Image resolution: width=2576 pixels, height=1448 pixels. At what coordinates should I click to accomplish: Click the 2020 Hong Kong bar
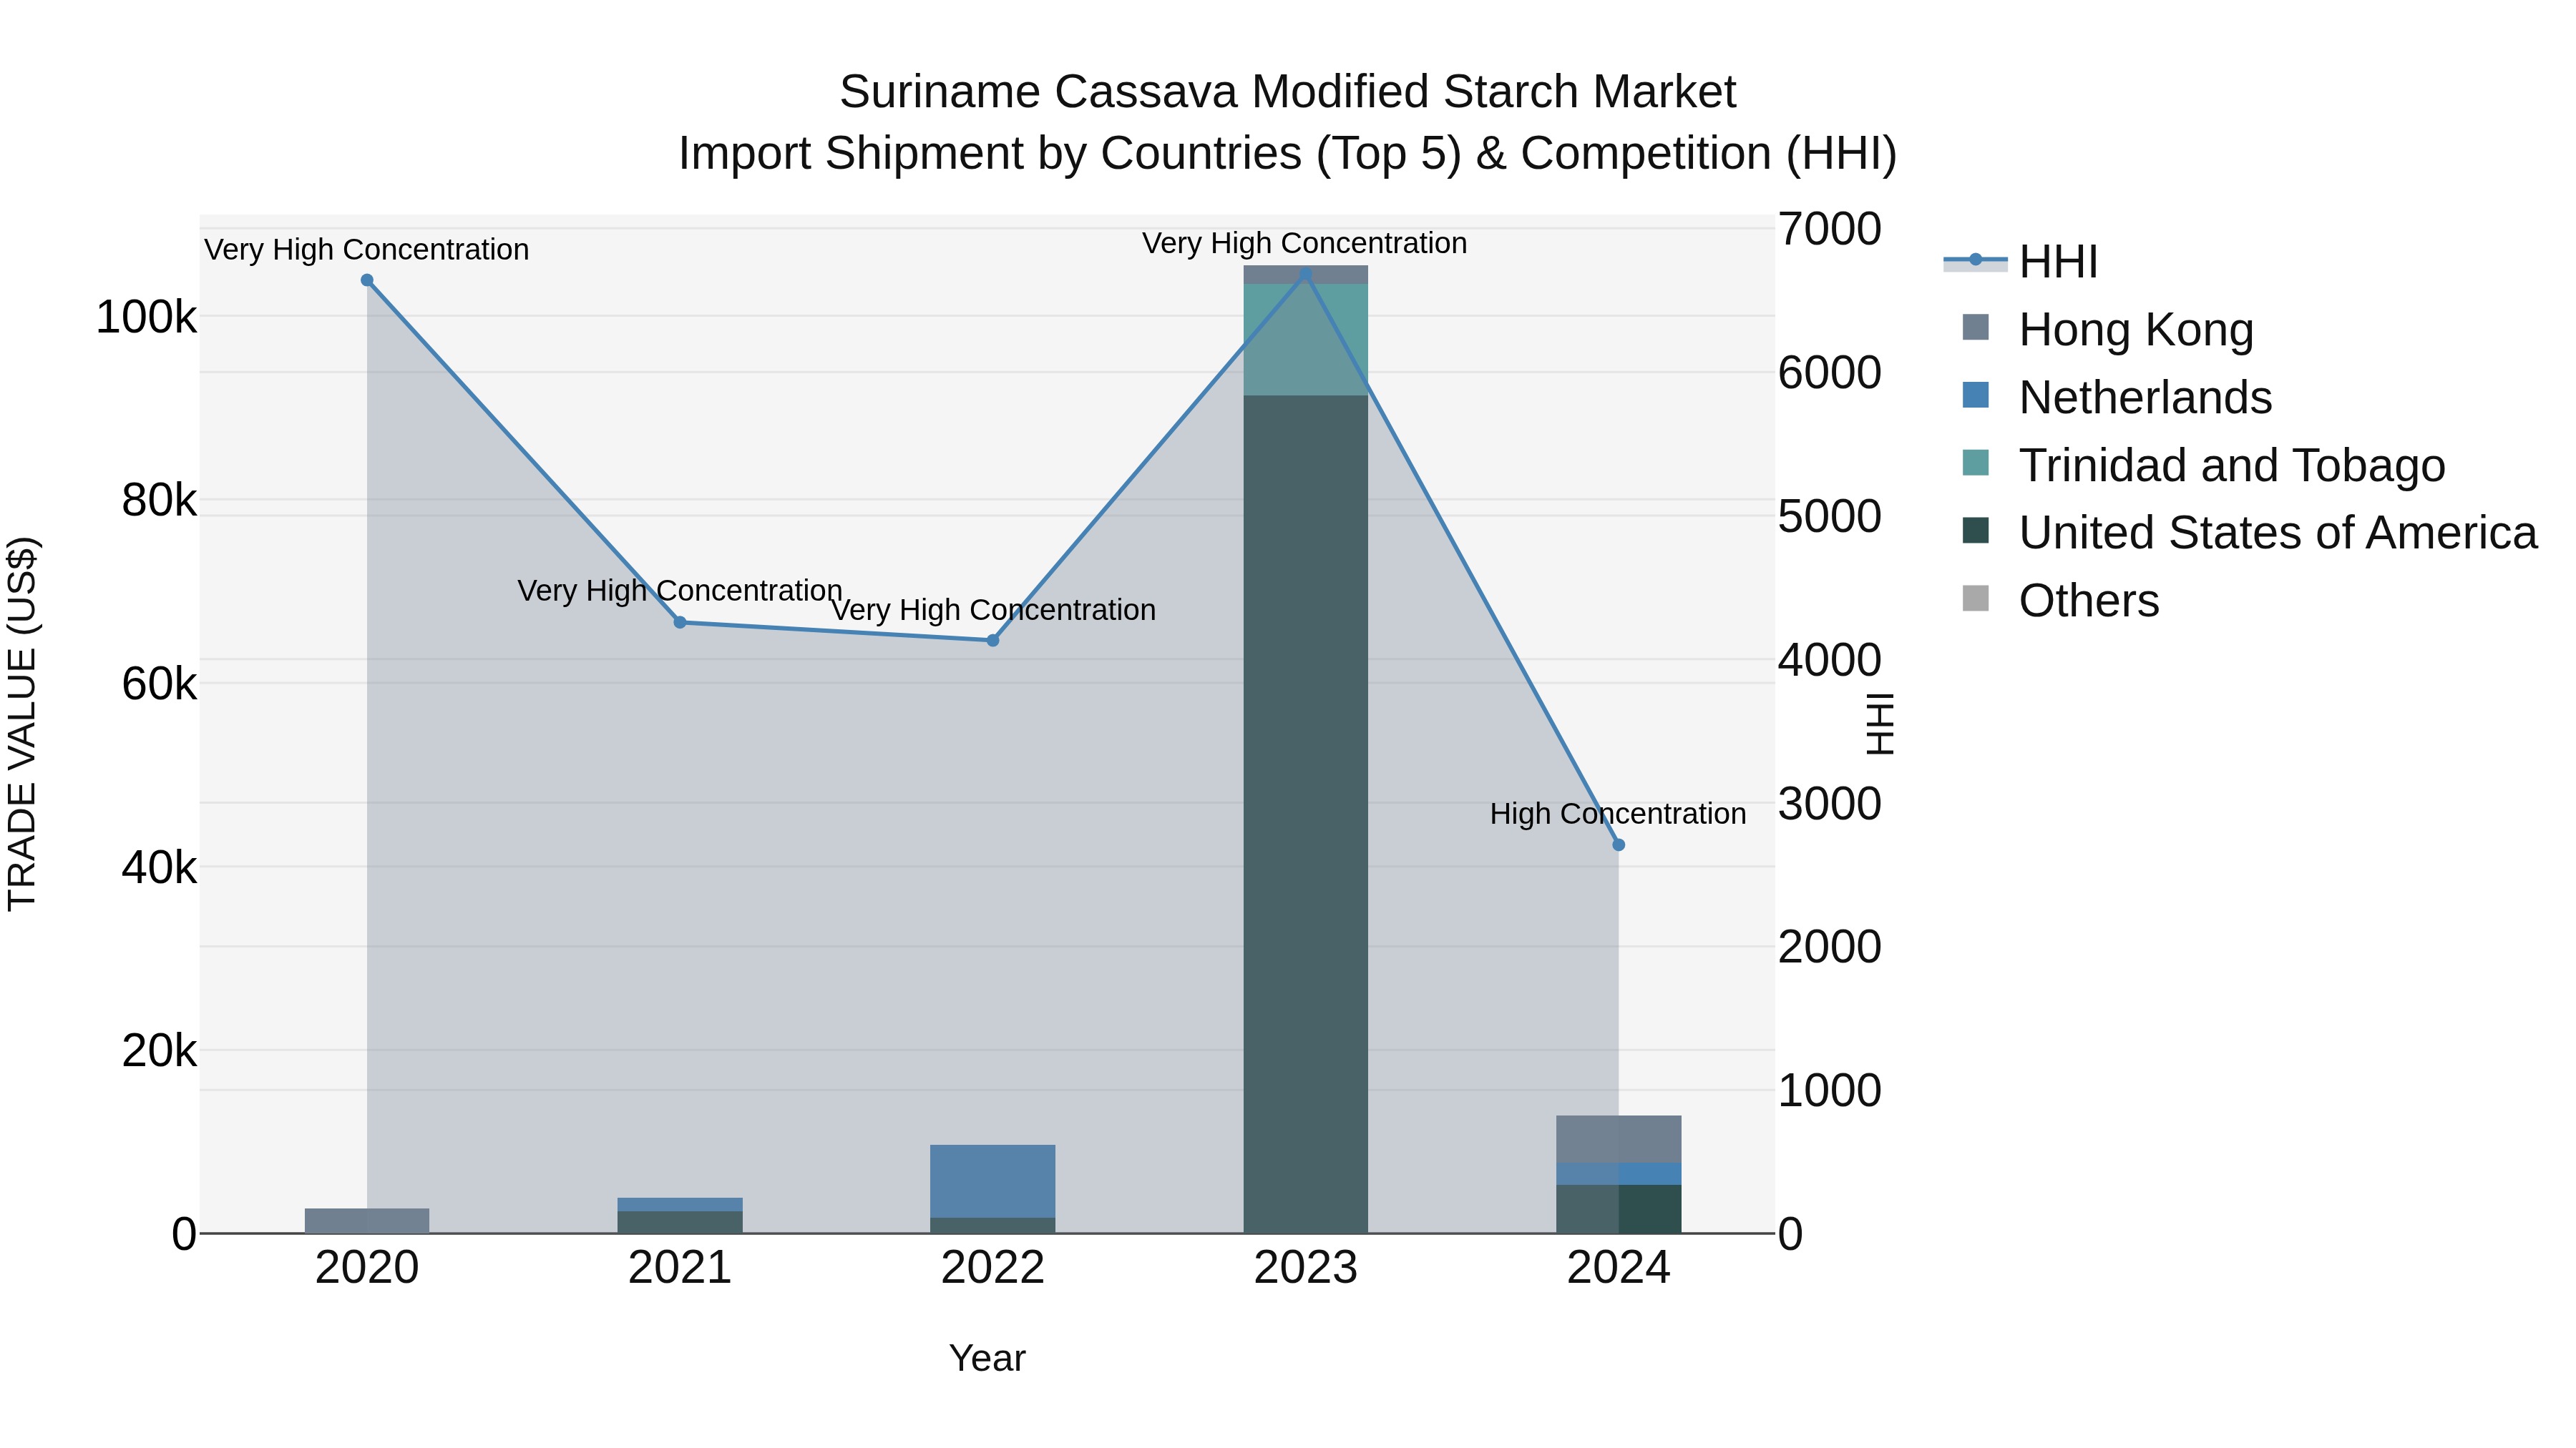tap(367, 1221)
